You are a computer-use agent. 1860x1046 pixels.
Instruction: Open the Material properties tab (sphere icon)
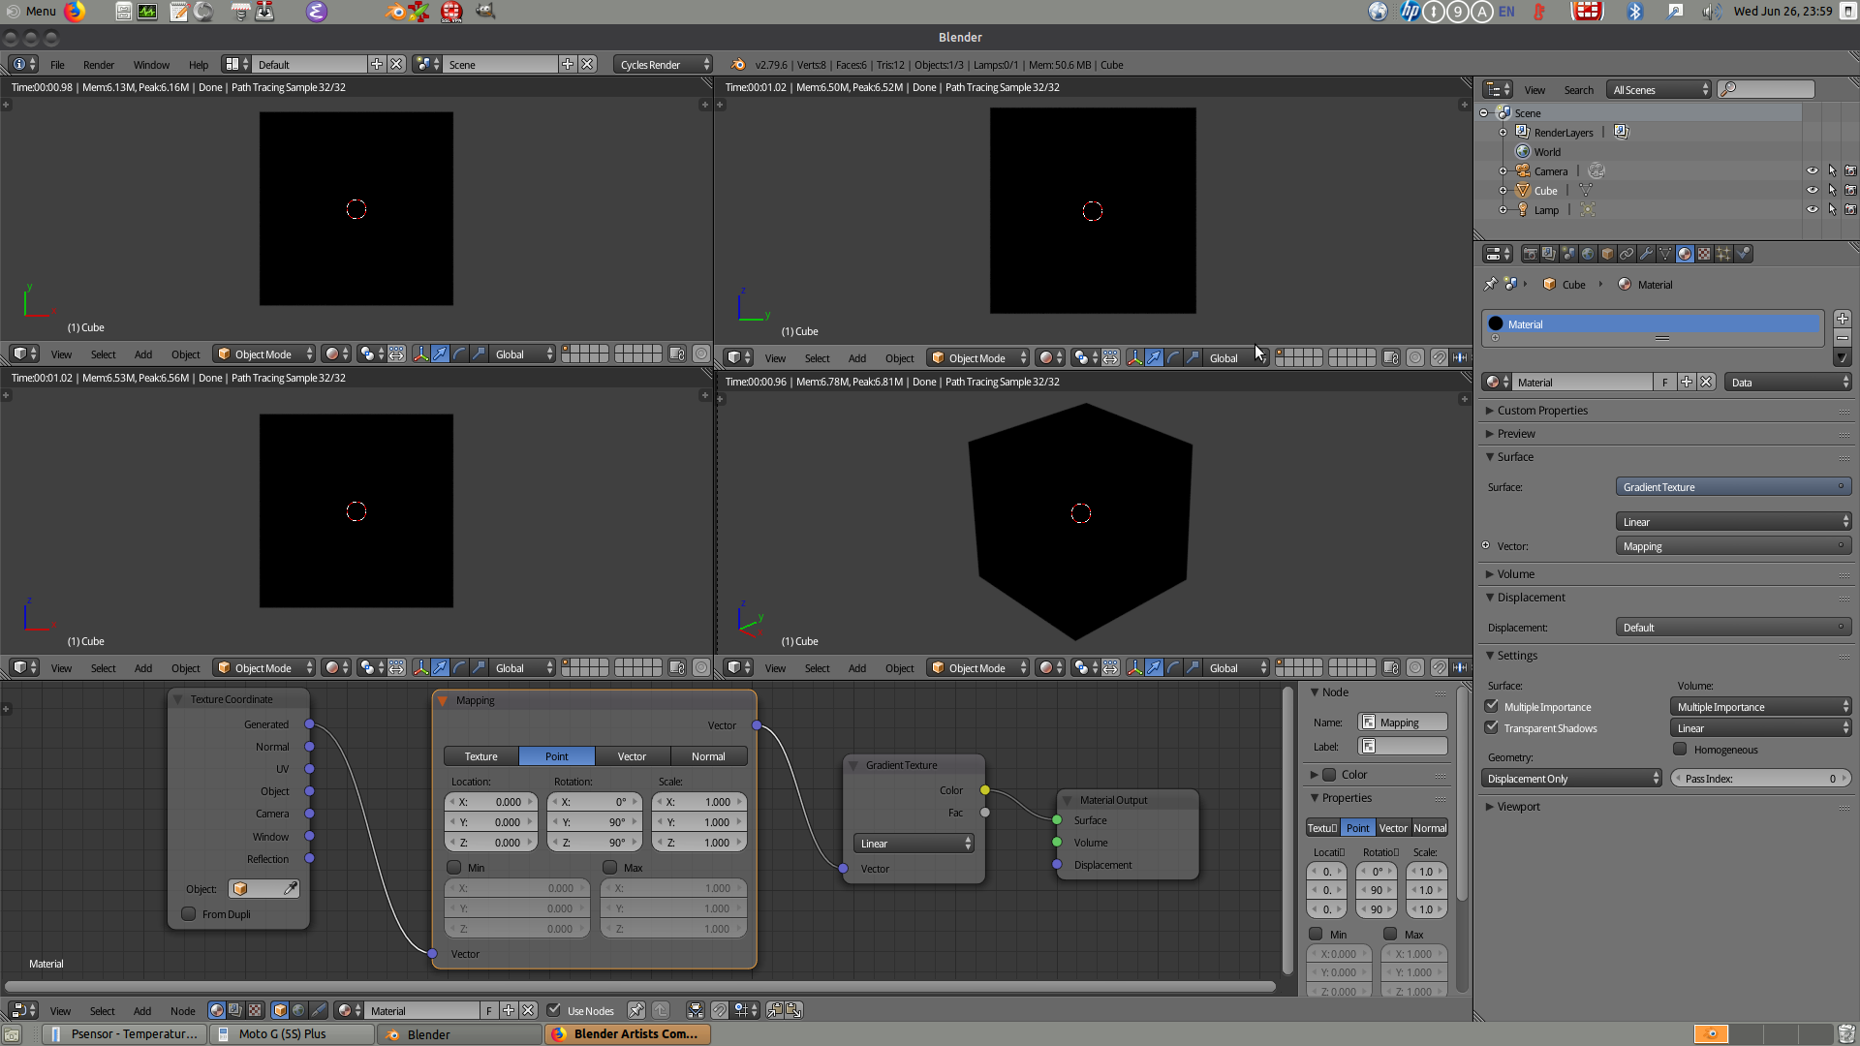(x=1685, y=254)
